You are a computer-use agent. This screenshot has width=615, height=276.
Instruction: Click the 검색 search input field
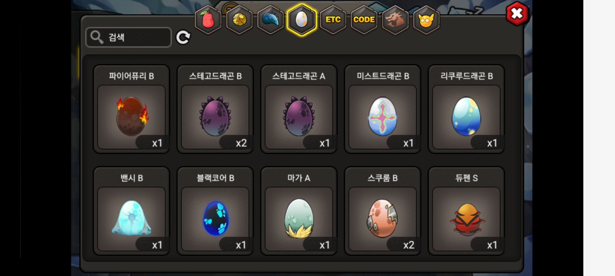click(129, 38)
